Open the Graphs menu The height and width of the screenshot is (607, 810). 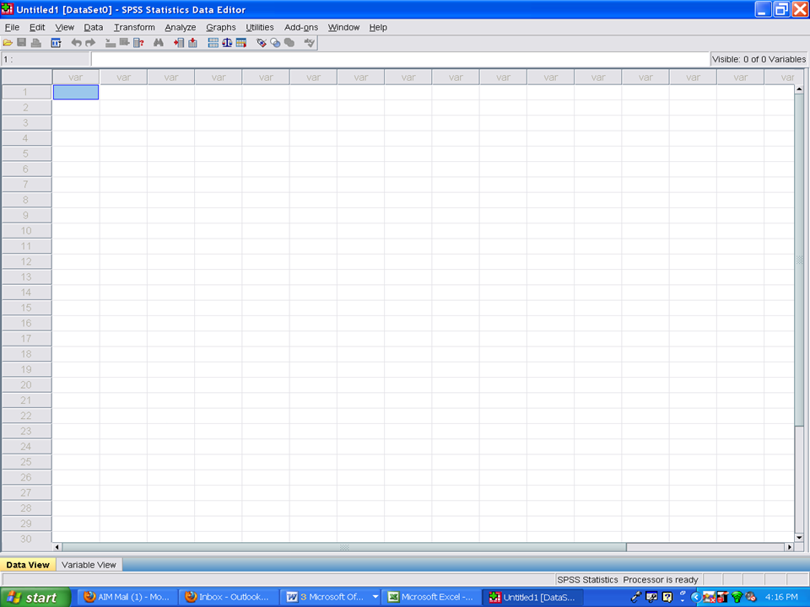coord(221,27)
